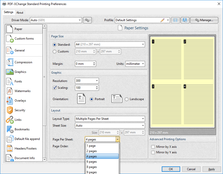
Task: Choose 1 page from the list
Action: coord(102,146)
